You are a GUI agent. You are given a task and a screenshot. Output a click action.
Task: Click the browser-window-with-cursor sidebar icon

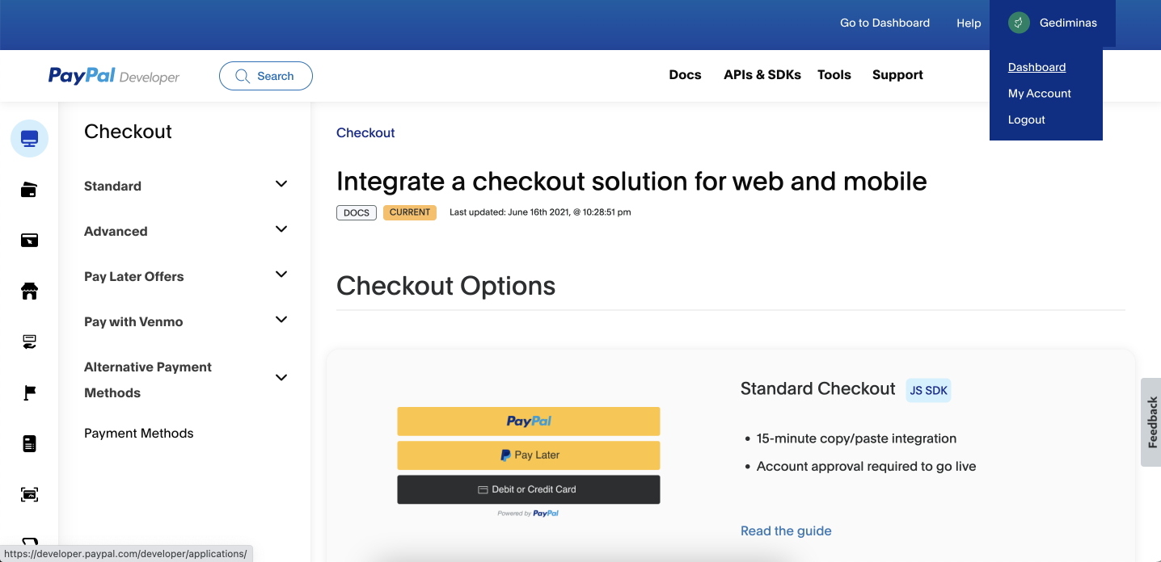tap(29, 240)
